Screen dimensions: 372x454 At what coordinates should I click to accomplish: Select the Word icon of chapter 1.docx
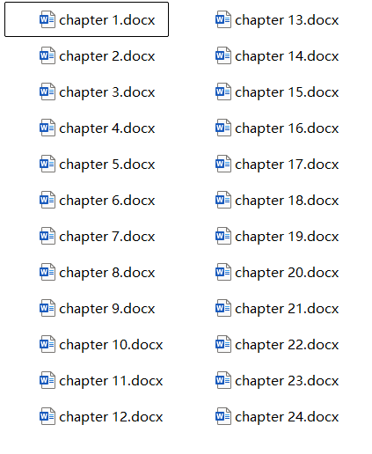(47, 19)
